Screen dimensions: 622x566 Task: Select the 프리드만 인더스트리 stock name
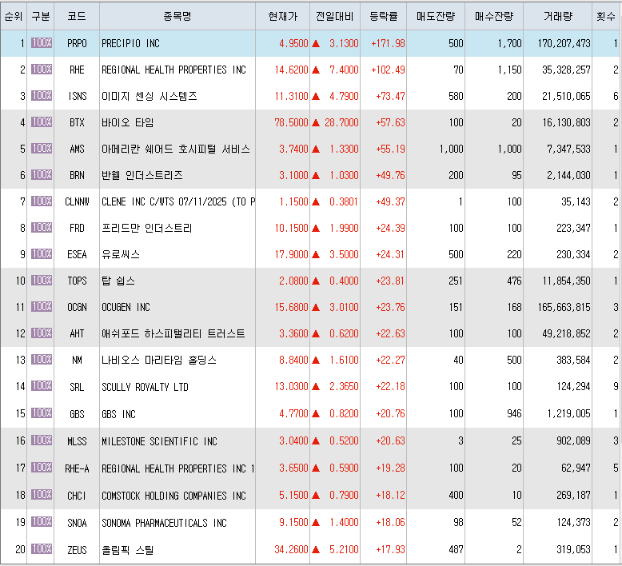point(147,228)
